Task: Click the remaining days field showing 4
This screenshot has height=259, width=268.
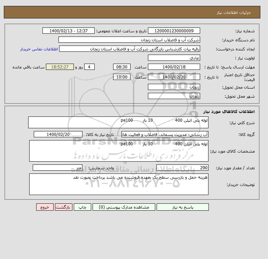Action: pos(89,67)
